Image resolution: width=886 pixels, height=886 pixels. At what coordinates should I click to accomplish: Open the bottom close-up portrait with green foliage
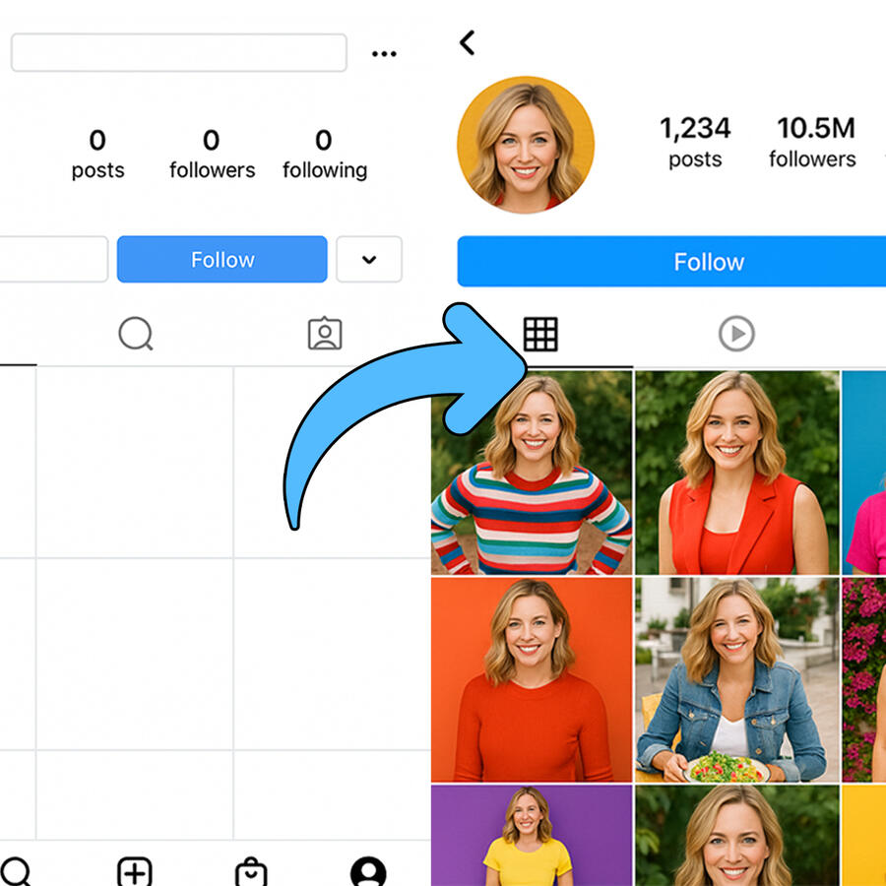[737, 836]
